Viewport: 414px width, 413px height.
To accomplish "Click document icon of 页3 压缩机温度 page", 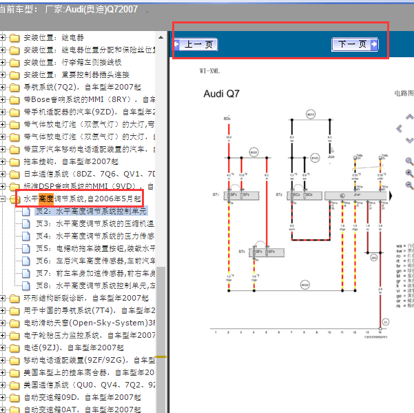I will coord(26,224).
